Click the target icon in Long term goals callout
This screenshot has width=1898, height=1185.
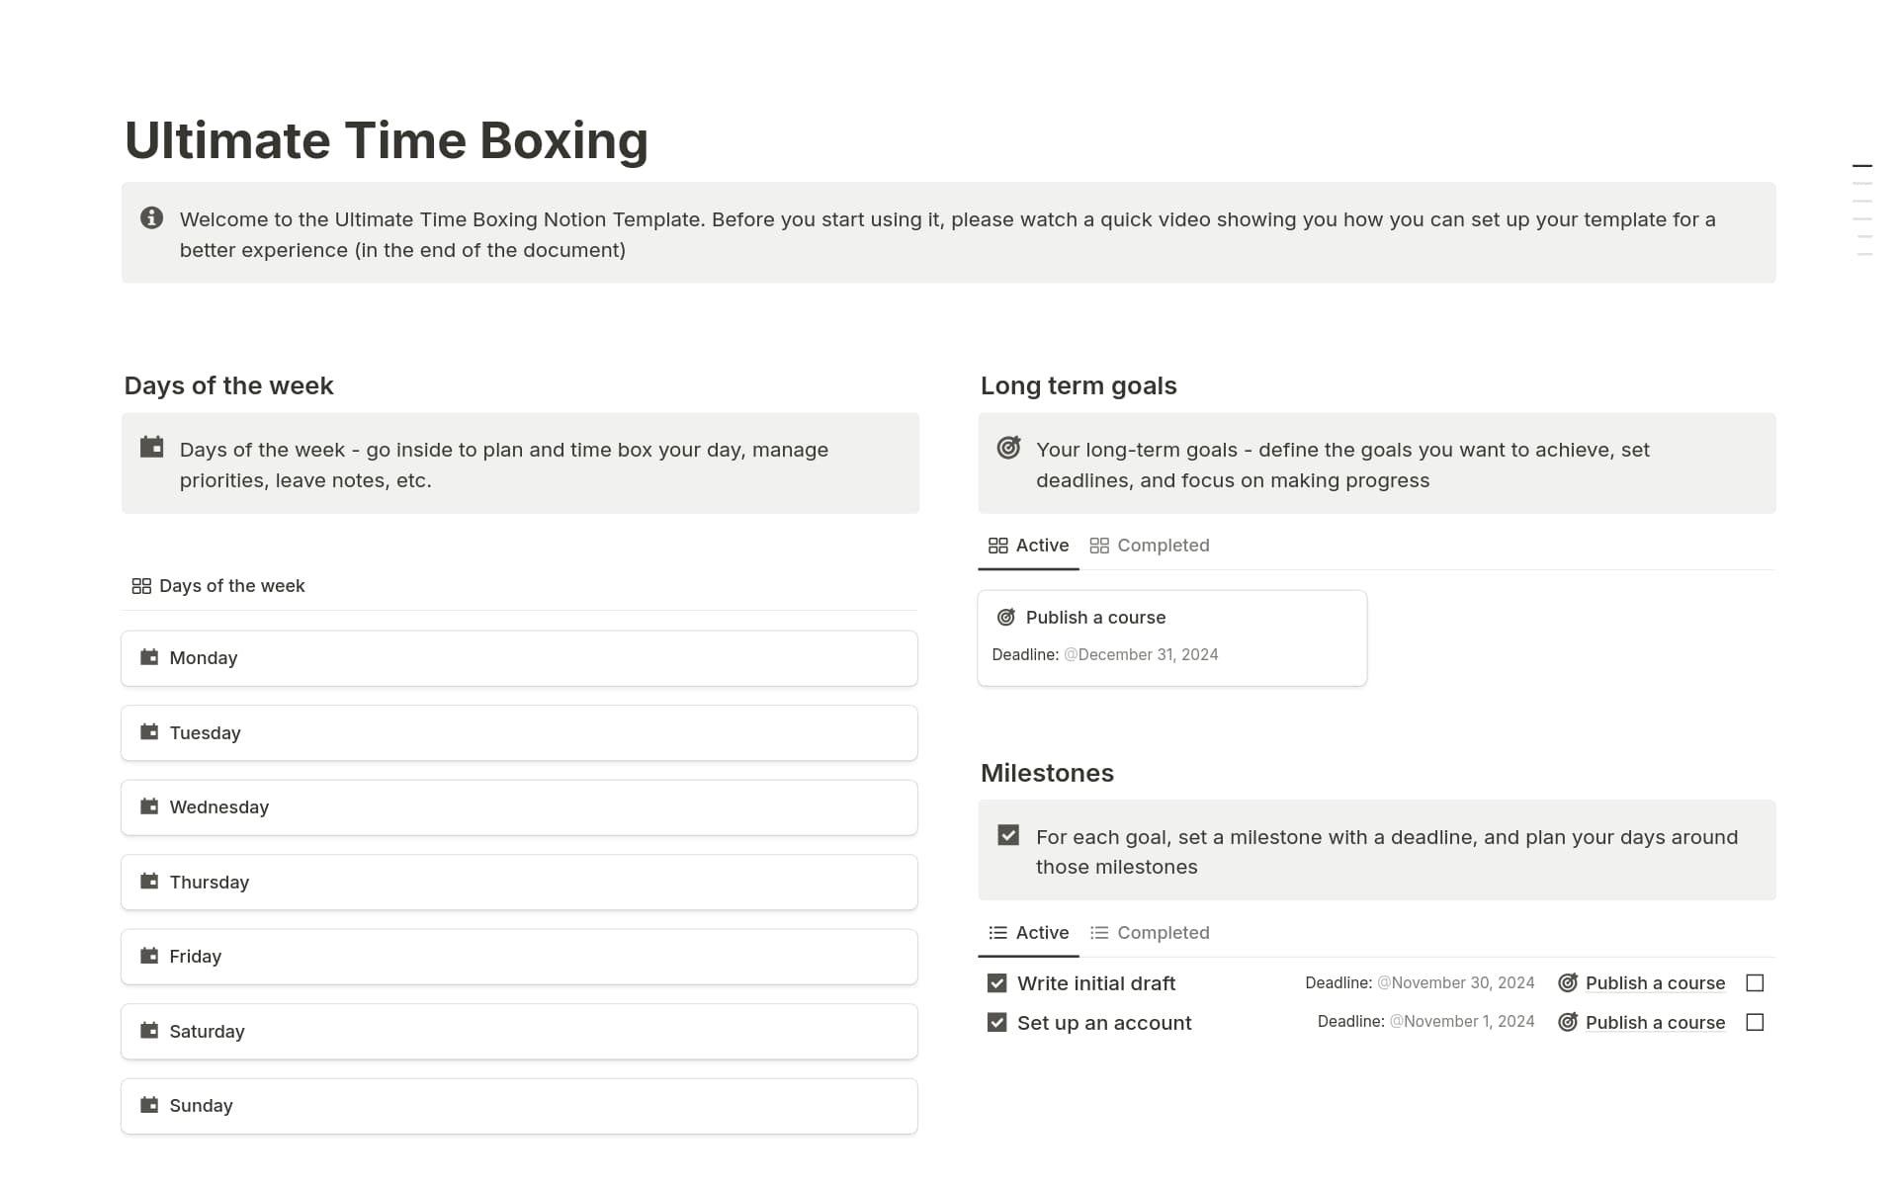[x=1009, y=448]
